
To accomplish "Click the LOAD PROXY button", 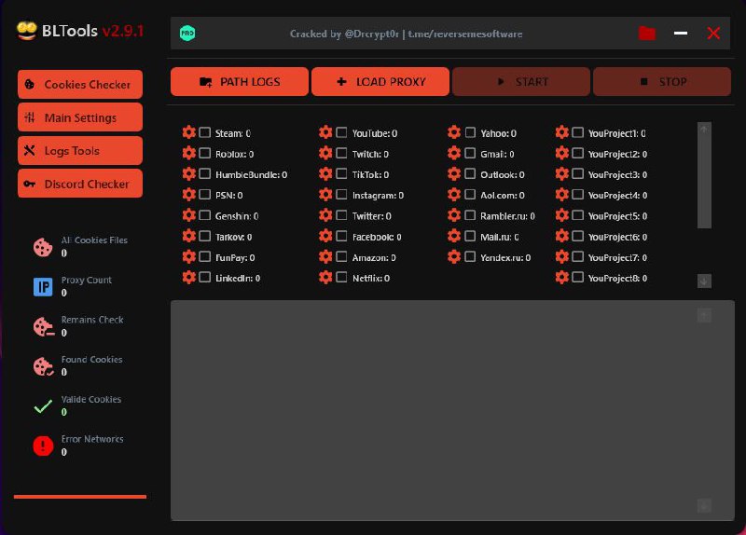I will coord(380,82).
